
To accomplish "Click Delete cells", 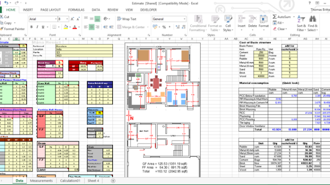I will click(252, 24).
